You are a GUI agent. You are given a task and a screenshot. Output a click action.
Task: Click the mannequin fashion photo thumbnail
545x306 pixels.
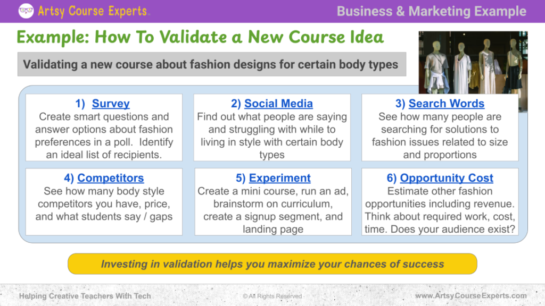[x=473, y=64]
